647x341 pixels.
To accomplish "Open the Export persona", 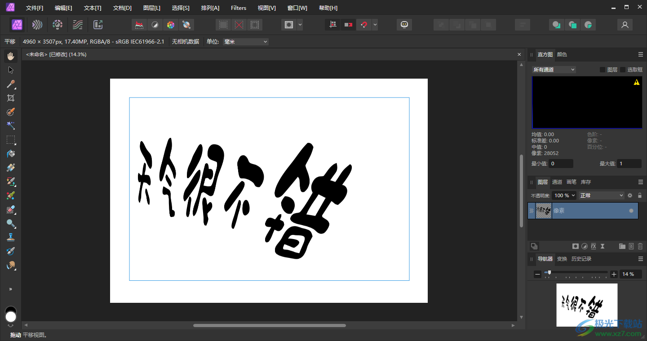I will pyautogui.click(x=98, y=25).
